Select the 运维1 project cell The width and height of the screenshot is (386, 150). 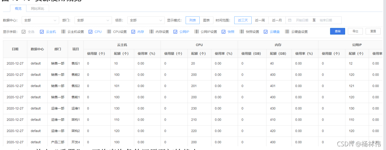click(x=76, y=108)
